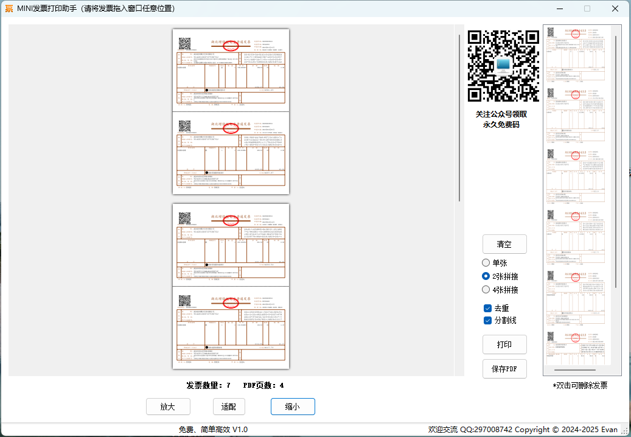Click the 适配 (Fit) button

point(228,406)
